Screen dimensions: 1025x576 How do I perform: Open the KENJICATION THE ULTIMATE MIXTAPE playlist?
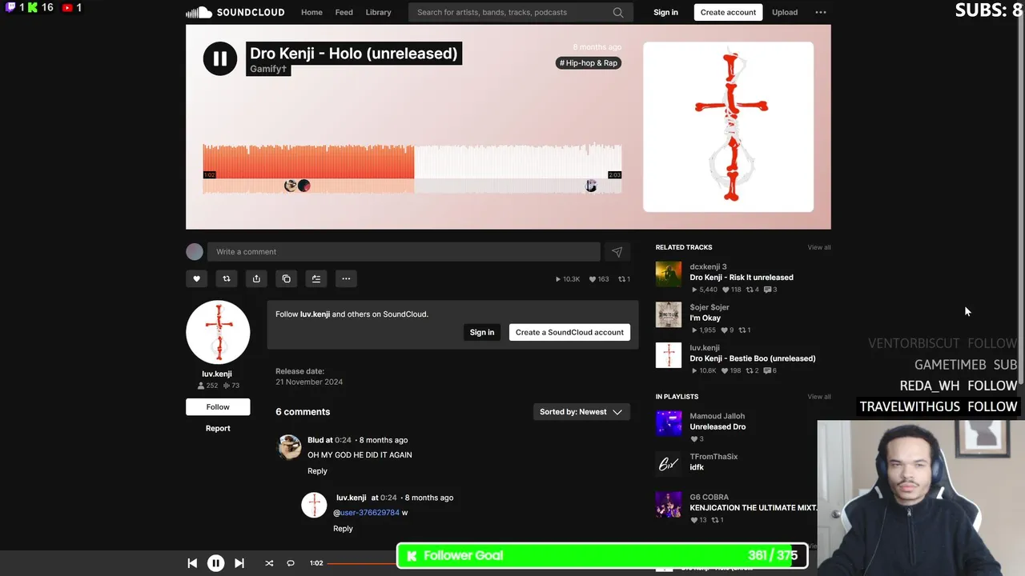click(754, 508)
